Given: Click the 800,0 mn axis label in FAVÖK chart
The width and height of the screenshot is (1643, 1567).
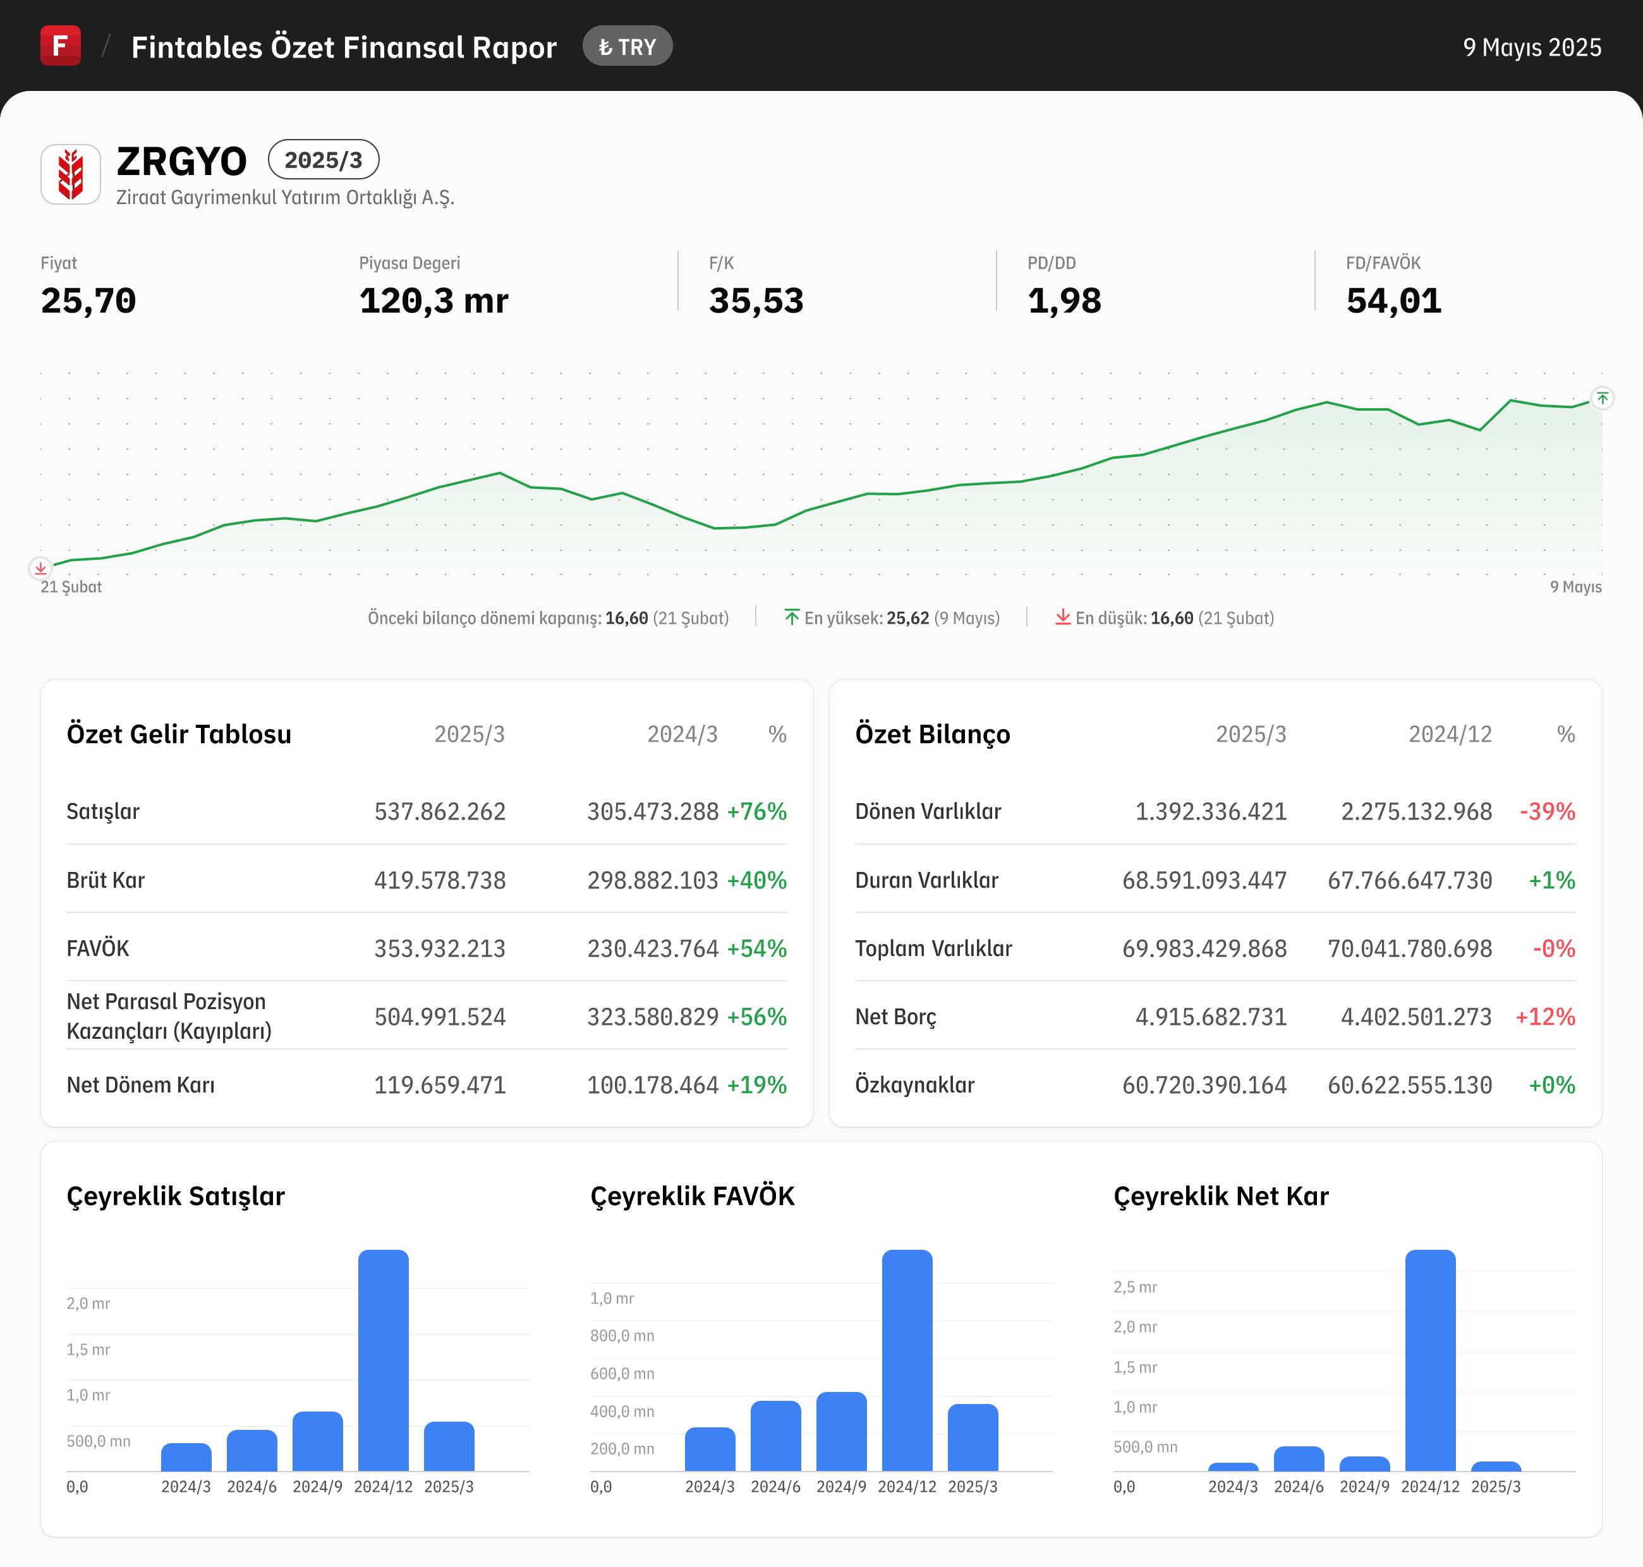Looking at the screenshot, I should coord(622,1336).
